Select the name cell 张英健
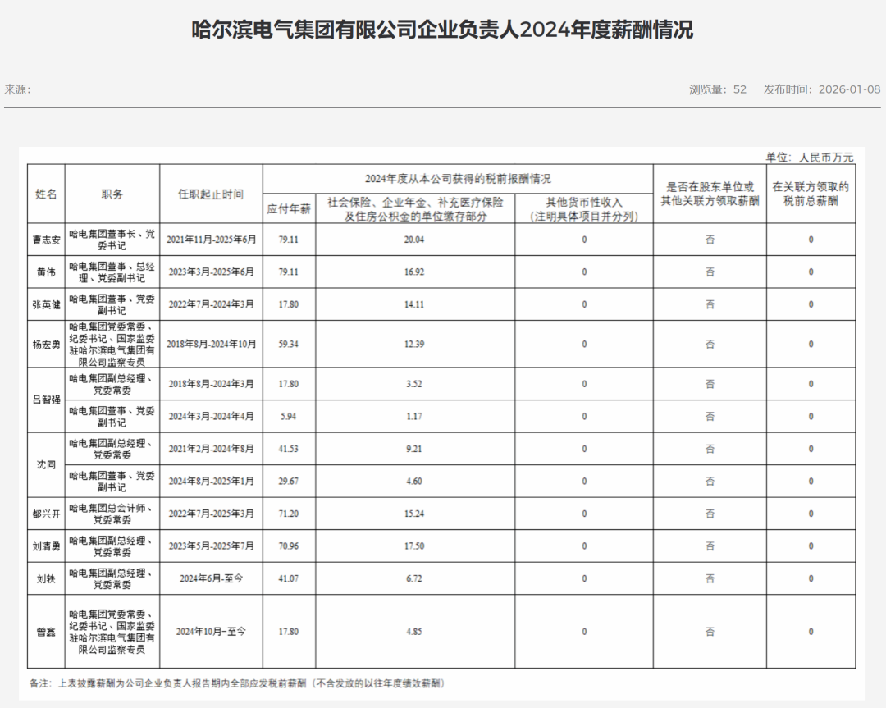This screenshot has width=886, height=708. click(46, 304)
